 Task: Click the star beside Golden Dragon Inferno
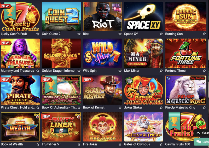(79, 71)
